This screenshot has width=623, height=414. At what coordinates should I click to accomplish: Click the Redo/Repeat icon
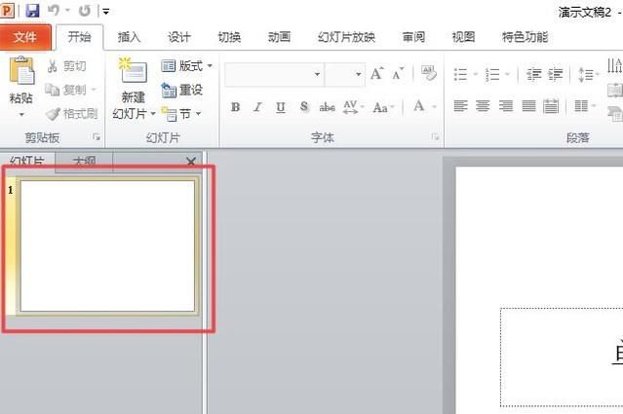(84, 11)
